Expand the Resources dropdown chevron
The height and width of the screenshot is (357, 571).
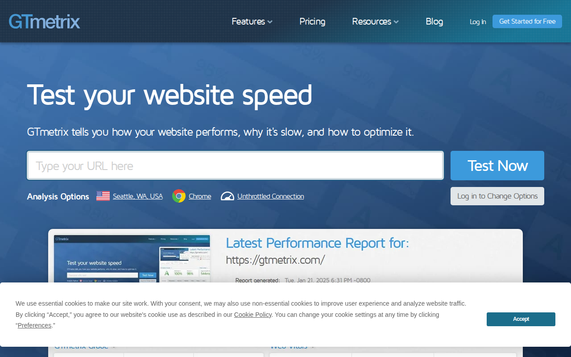[396, 22]
